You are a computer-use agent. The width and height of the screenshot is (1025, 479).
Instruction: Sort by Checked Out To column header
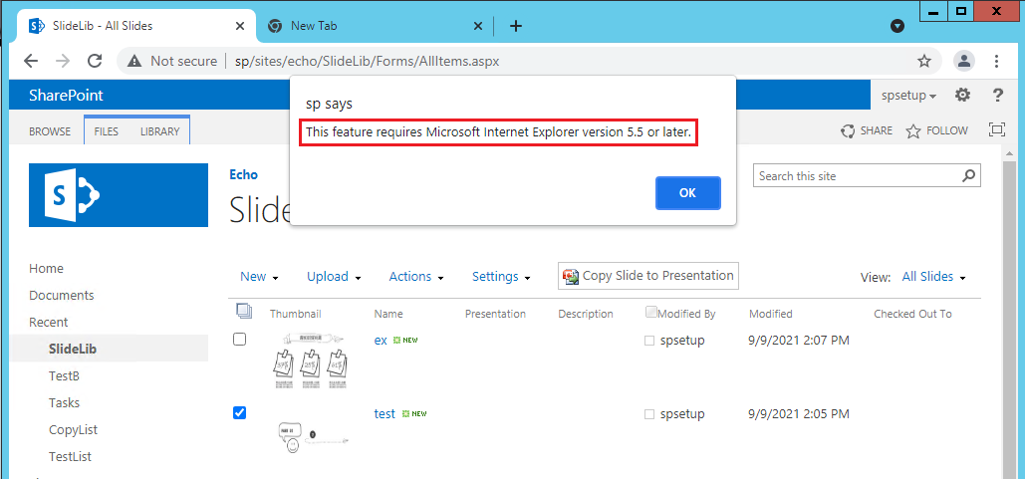coord(912,314)
